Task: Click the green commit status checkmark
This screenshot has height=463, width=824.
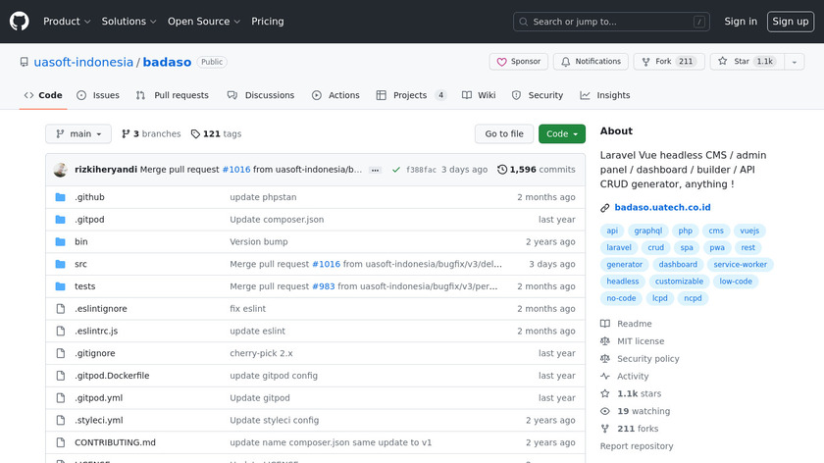Action: [395, 170]
